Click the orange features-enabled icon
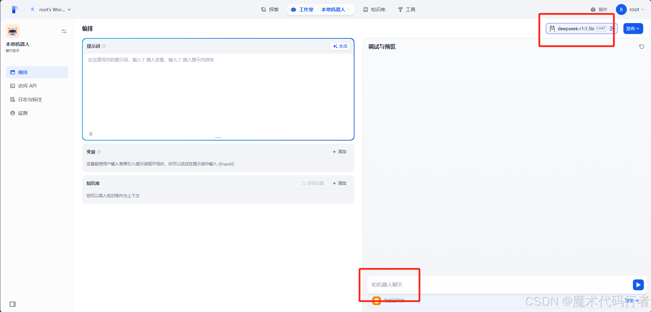Screen dimensions: 651x312 click(377, 301)
